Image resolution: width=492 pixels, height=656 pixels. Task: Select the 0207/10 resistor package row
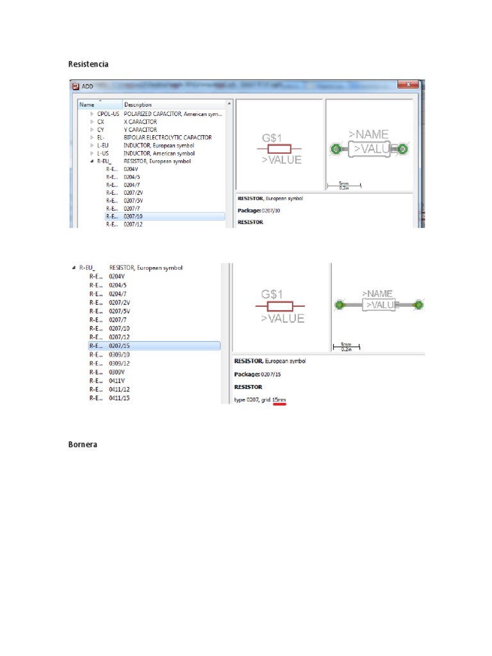coord(165,217)
